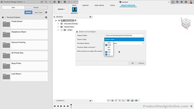Collapse the Browser panel
Image resolution: width=194 pixels, height=109 pixels.
coord(55,17)
